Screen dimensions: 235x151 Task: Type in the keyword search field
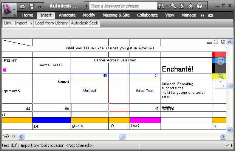click(123, 6)
